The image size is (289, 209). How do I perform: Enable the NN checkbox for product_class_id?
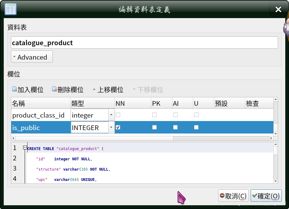click(x=118, y=115)
